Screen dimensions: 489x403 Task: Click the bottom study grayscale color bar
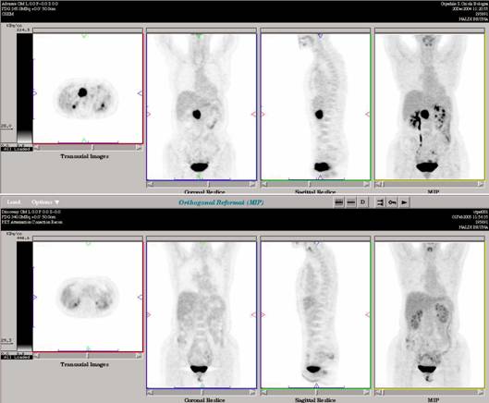(x=24, y=297)
